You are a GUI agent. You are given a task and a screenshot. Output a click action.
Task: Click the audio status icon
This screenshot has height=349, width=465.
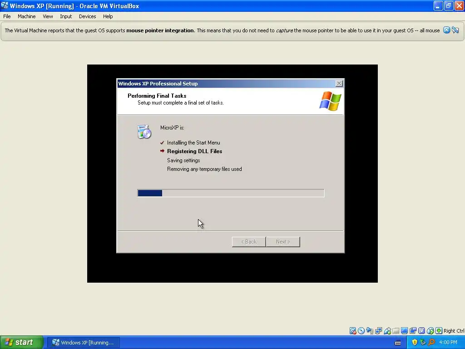[370, 331]
